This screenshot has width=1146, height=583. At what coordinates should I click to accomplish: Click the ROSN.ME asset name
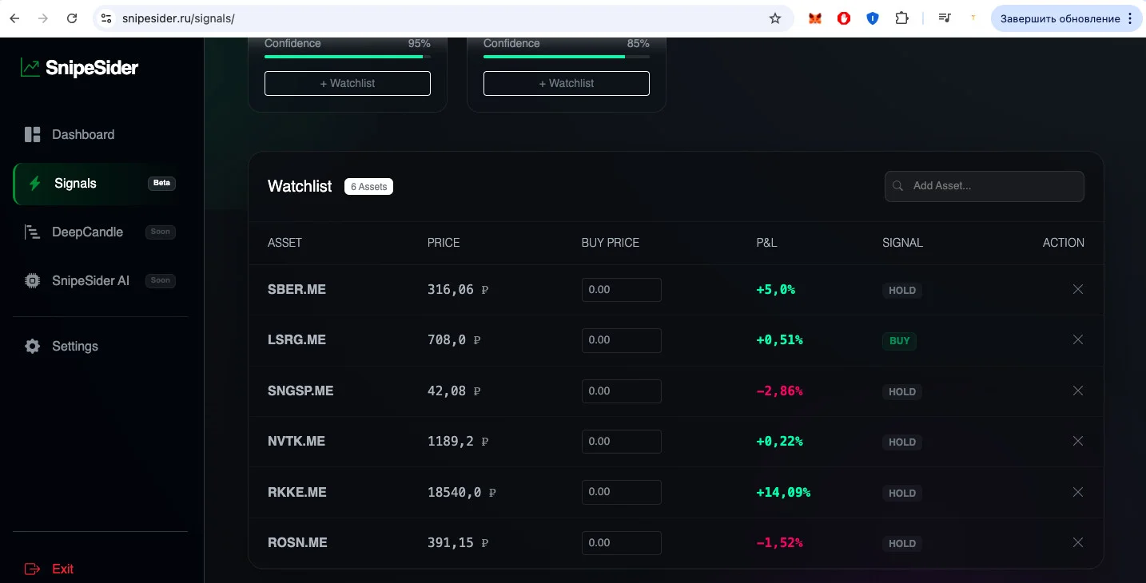point(297,542)
